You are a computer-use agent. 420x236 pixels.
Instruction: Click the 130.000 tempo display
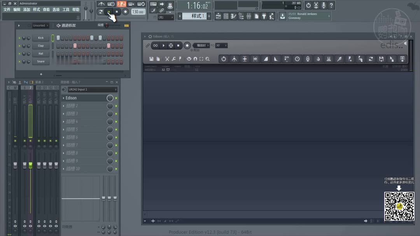pyautogui.click(x=137, y=12)
